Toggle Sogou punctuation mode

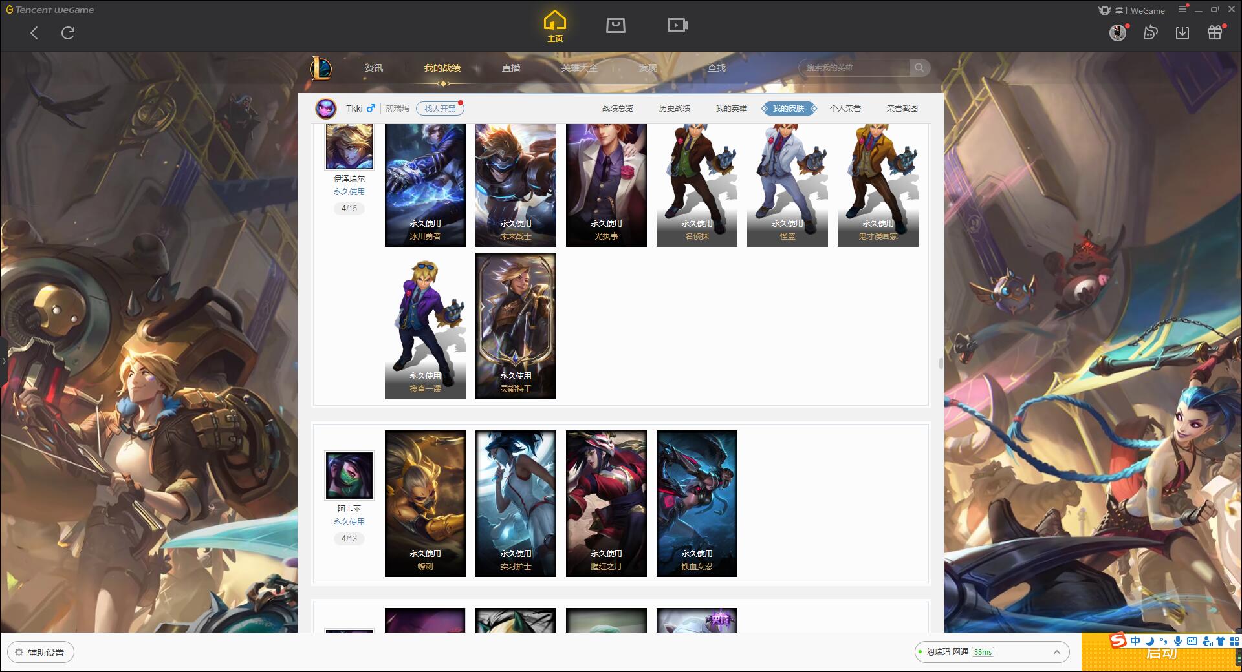pyautogui.click(x=1164, y=641)
